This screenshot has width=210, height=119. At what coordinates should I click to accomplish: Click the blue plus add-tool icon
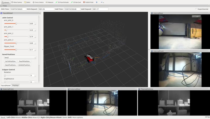click(97, 2)
